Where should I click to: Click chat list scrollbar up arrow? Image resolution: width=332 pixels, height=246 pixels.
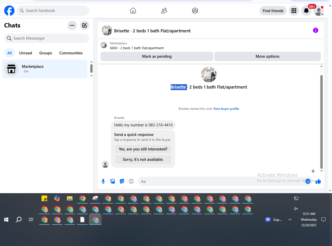pyautogui.click(x=91, y=62)
